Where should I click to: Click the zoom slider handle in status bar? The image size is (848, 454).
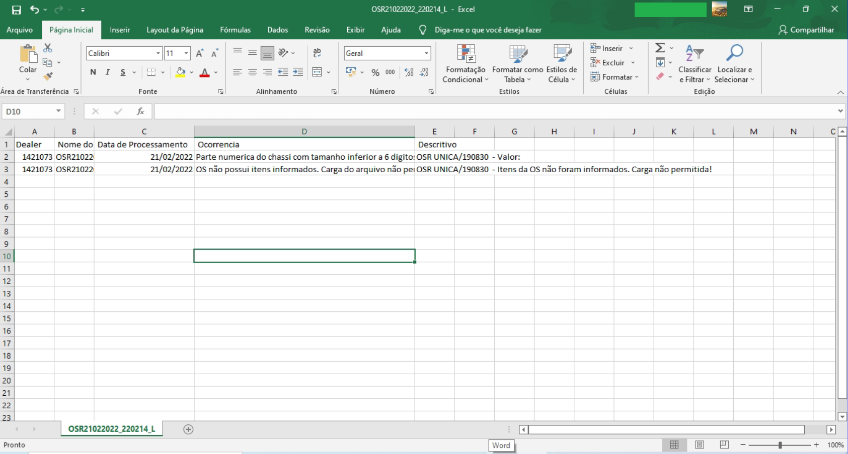tap(780, 445)
